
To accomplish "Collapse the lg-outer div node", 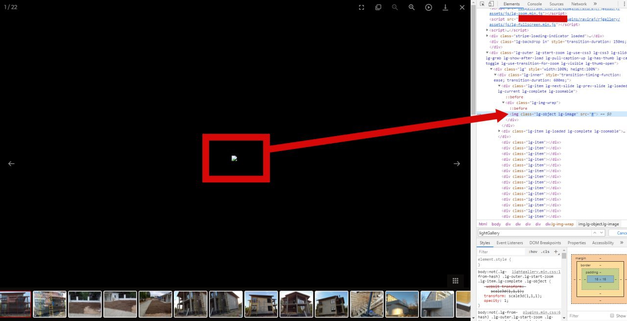I will (x=487, y=52).
